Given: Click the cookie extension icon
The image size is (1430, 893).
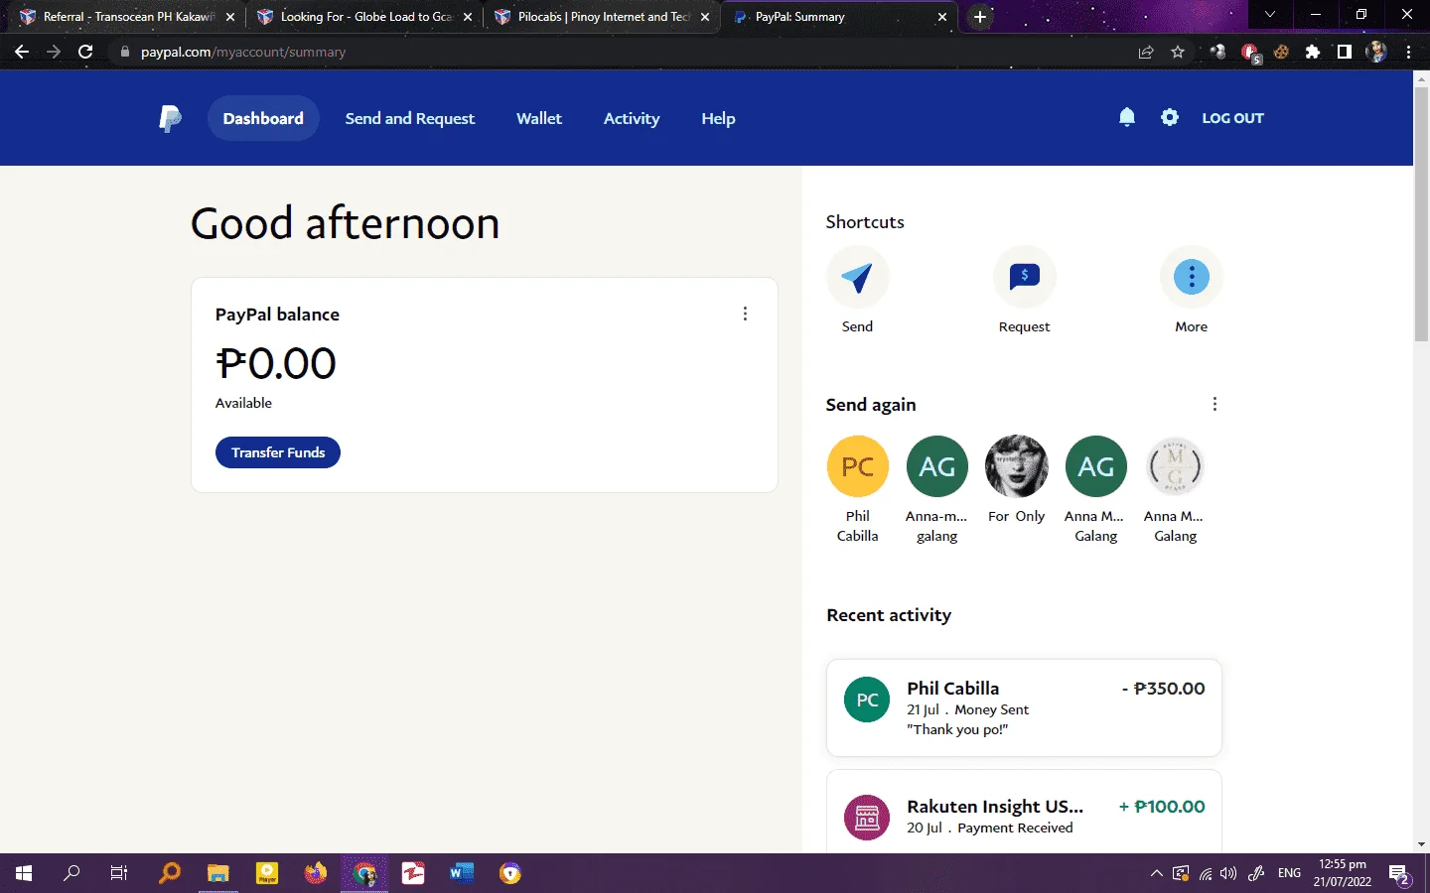Looking at the screenshot, I should [x=1281, y=52].
